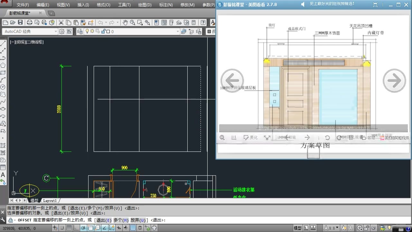Select the Circle draw tool

pyautogui.click(x=3, y=87)
